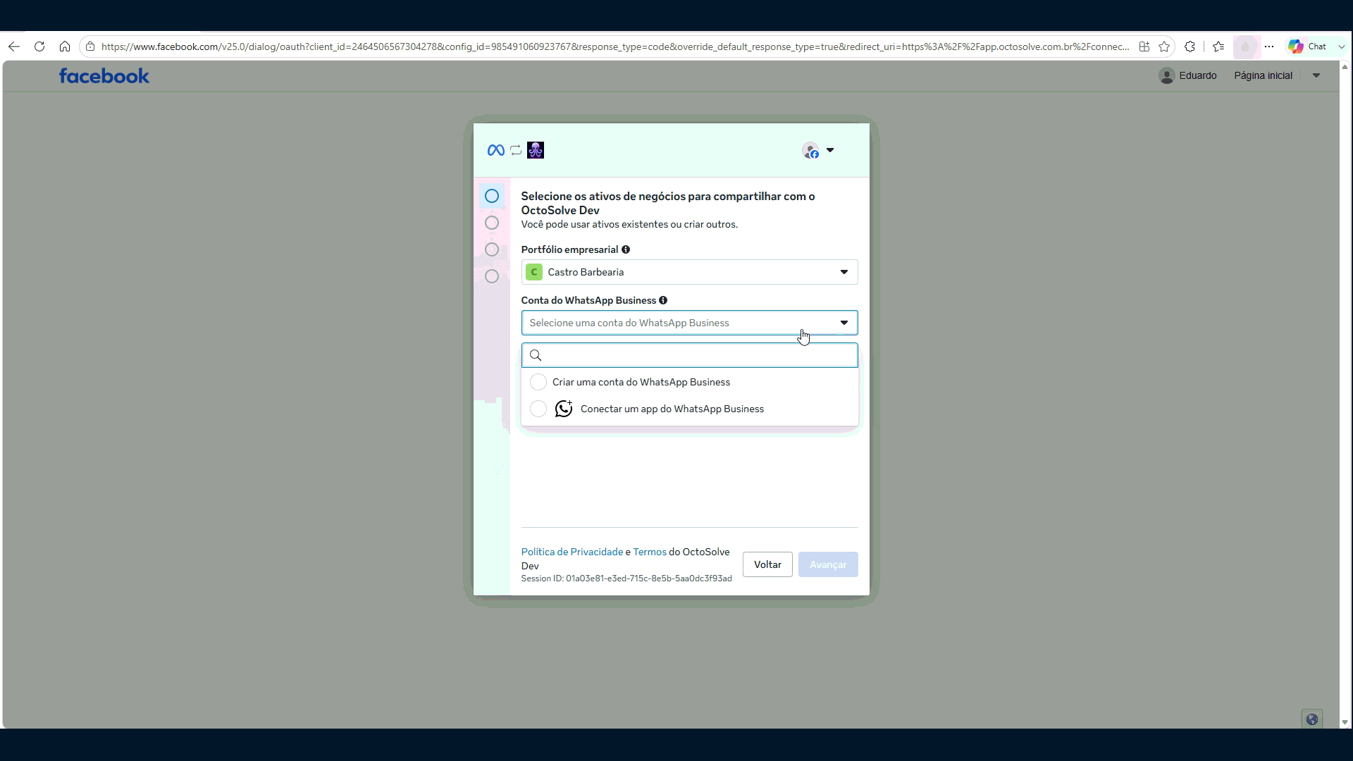Click the Session ID text
The width and height of the screenshot is (1353, 761).
pyautogui.click(x=626, y=579)
